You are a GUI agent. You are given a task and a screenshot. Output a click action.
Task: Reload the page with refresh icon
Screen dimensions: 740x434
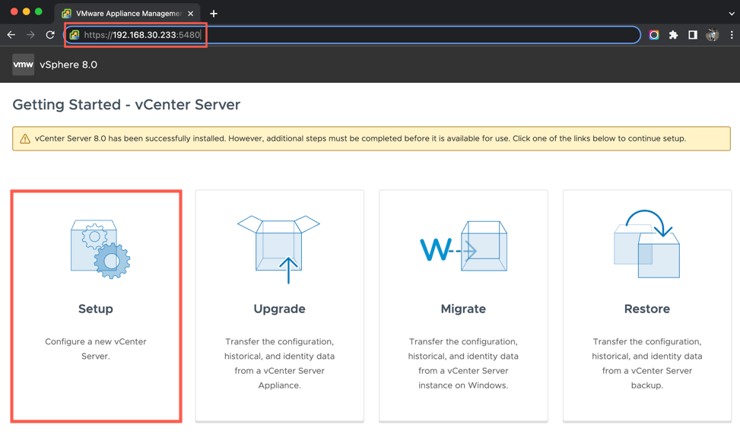coord(50,35)
